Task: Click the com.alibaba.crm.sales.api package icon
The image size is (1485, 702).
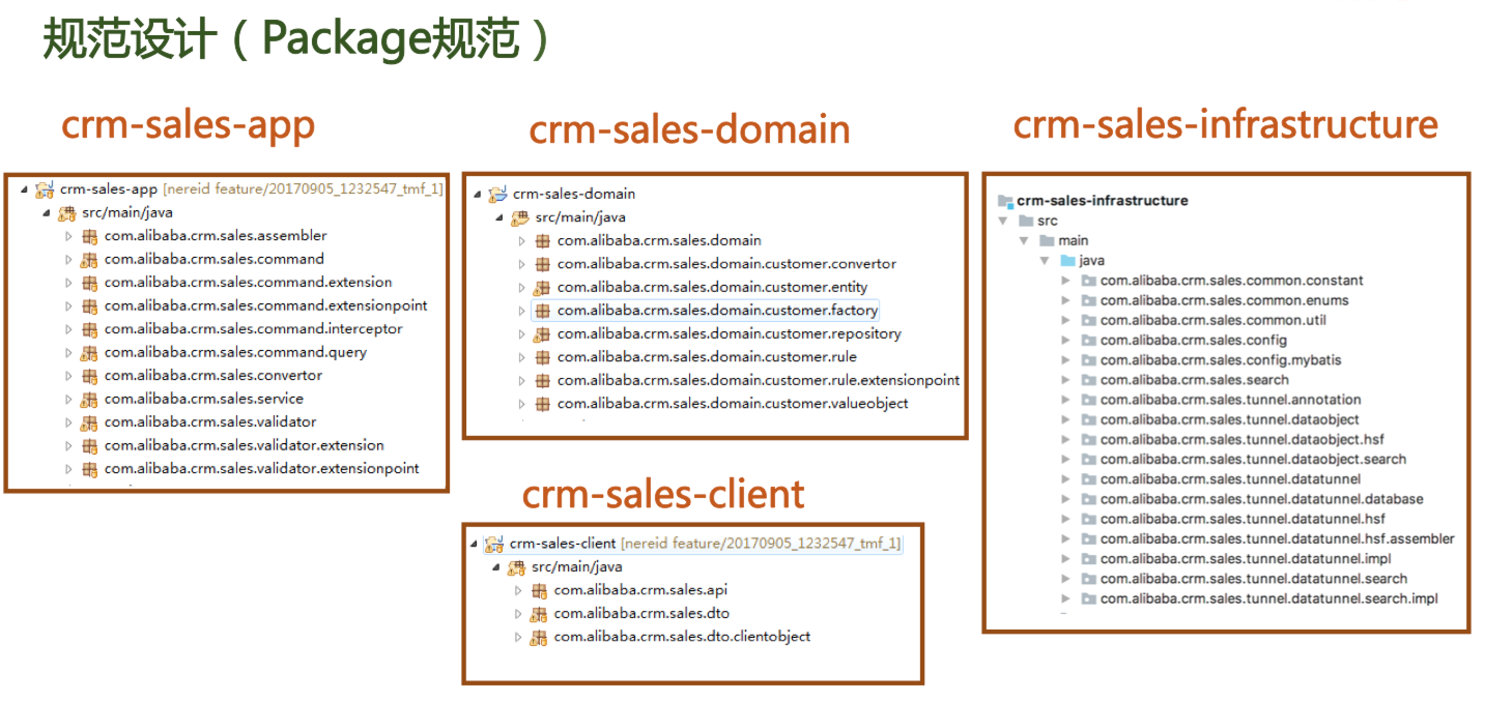Action: (x=539, y=590)
